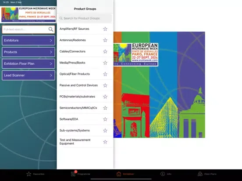Open the Products section
The height and width of the screenshot is (181, 242).
coord(28,52)
